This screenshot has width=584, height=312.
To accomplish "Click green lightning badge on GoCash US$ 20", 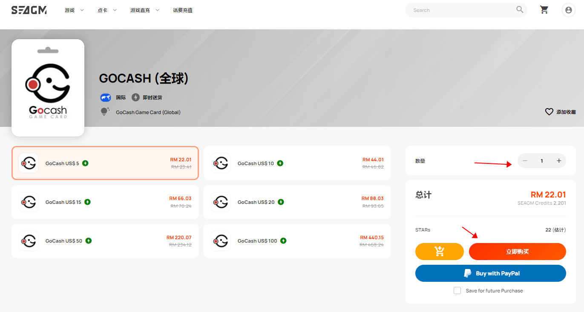I will [281, 202].
